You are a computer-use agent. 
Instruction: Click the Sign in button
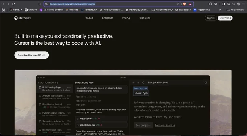[x=211, y=18]
